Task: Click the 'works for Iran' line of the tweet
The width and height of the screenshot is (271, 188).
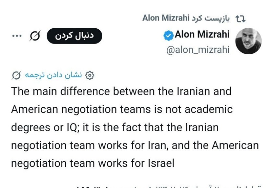Action: point(134,145)
